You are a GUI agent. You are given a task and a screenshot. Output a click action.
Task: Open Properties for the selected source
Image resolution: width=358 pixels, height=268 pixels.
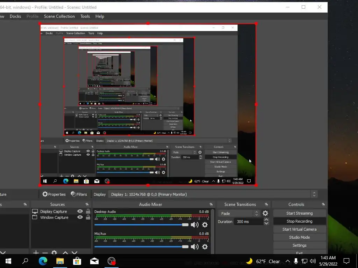[x=54, y=194]
